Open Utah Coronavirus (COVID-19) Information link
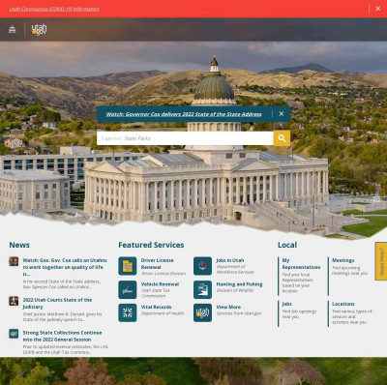Viewport: 387px width, 385px height. click(54, 9)
